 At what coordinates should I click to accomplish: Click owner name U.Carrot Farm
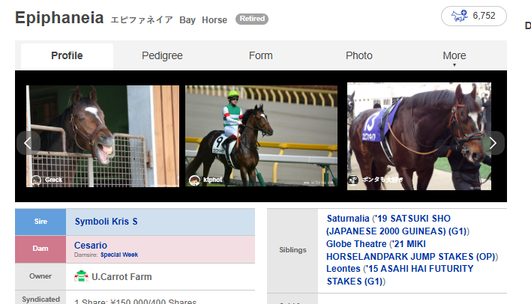(121, 277)
